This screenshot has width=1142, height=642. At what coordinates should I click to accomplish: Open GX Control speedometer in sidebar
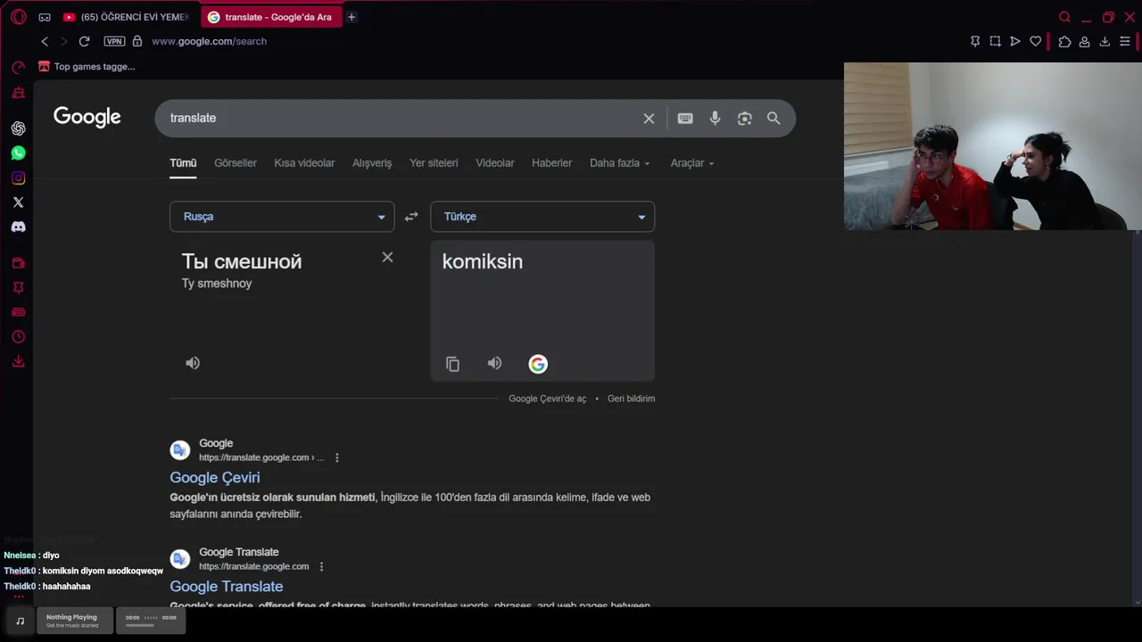pos(18,68)
